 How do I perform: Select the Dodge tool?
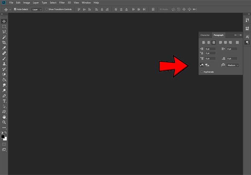(x=4, y=91)
